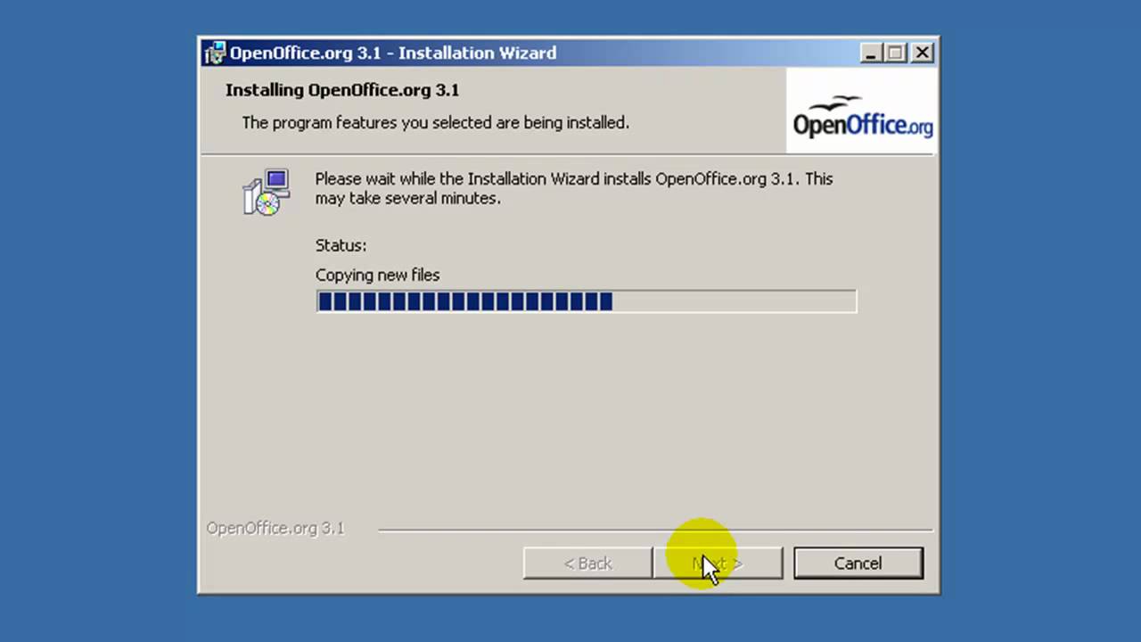Click the "Installing OpenOffice.org 3.1" heading

(x=342, y=90)
